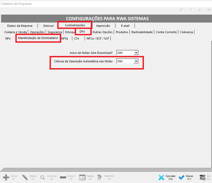212x183 pixels.
Task: Open the Rastreabilidade tab
Action: [x=142, y=32]
